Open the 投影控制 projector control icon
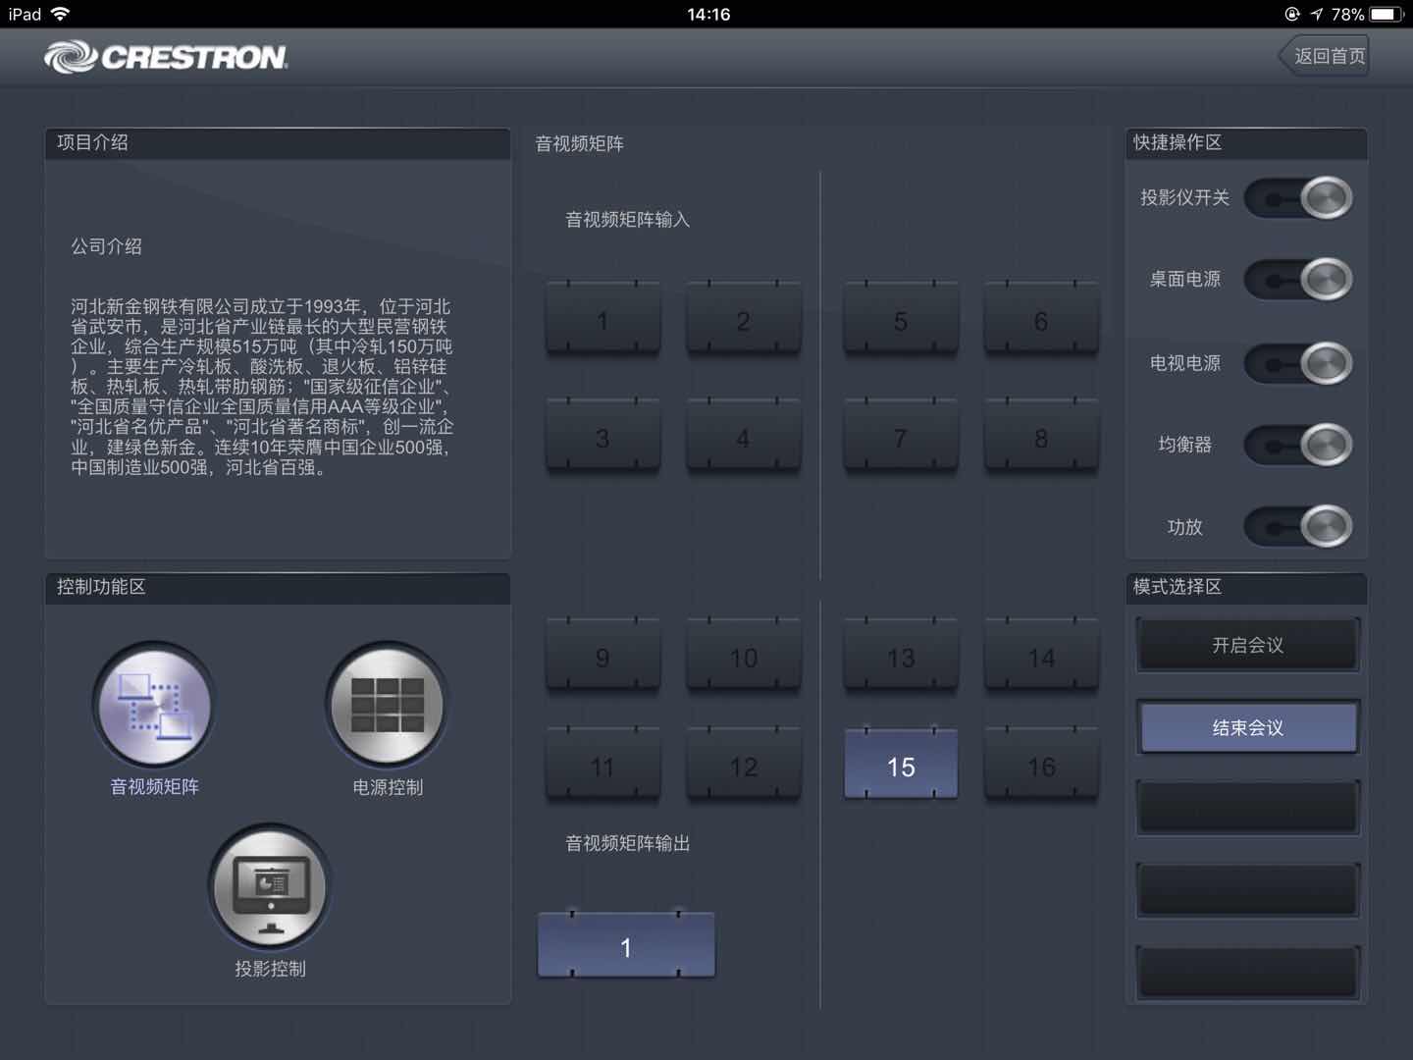This screenshot has width=1413, height=1060. (x=270, y=886)
